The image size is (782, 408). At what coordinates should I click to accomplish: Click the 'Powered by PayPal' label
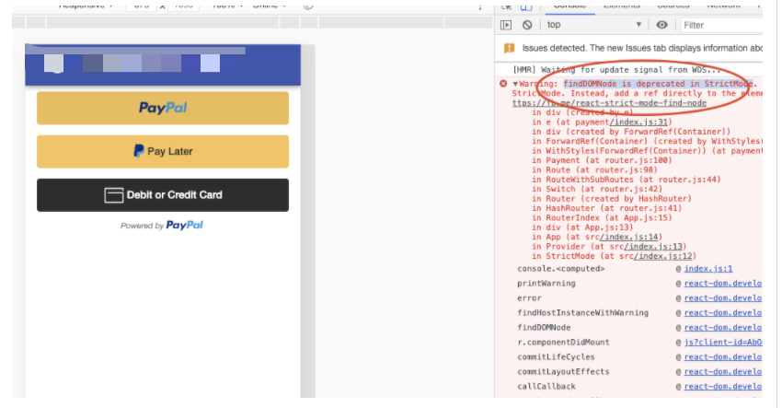[x=162, y=226]
